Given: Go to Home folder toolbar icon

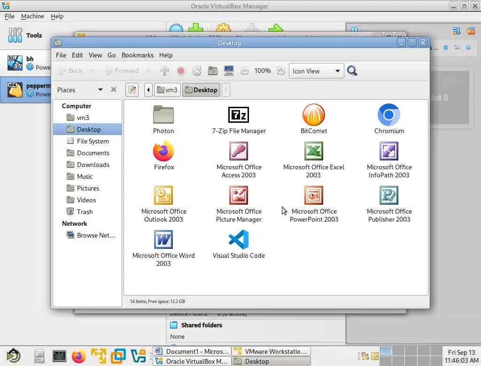Looking at the screenshot, I should pyautogui.click(x=213, y=71).
